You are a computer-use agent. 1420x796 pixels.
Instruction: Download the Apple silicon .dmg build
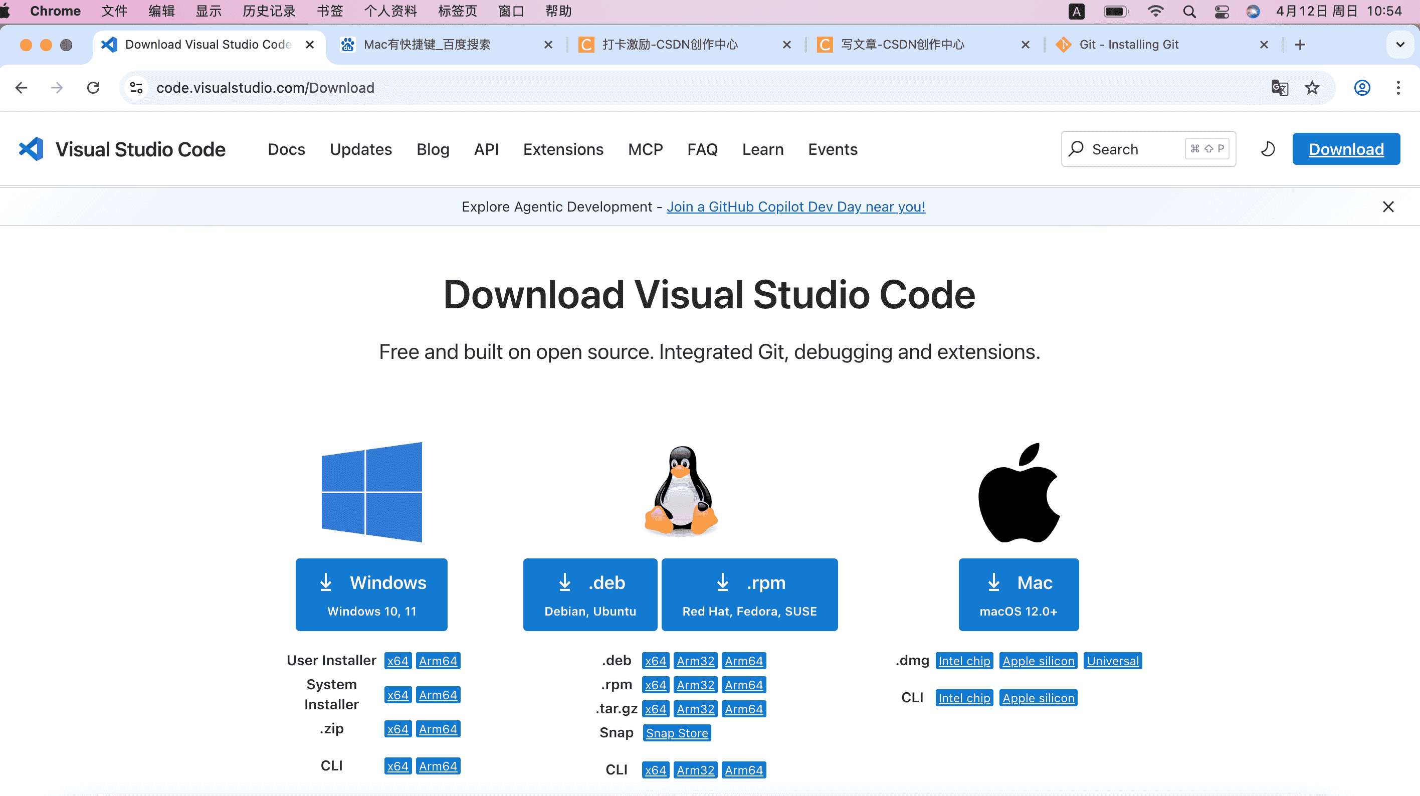click(x=1038, y=661)
